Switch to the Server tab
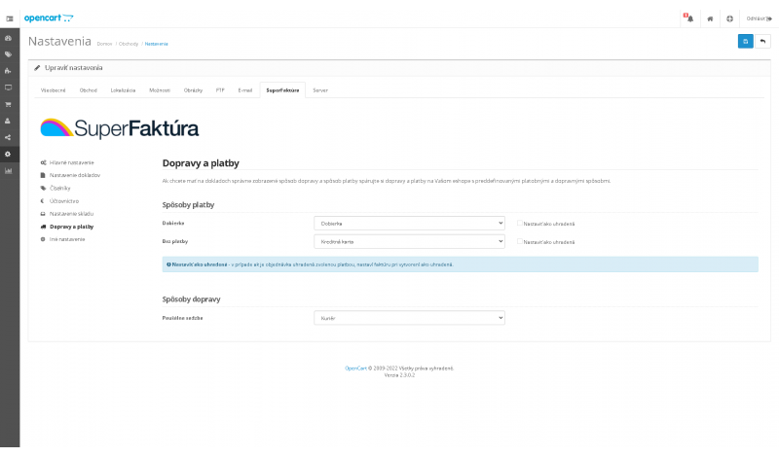 320,89
